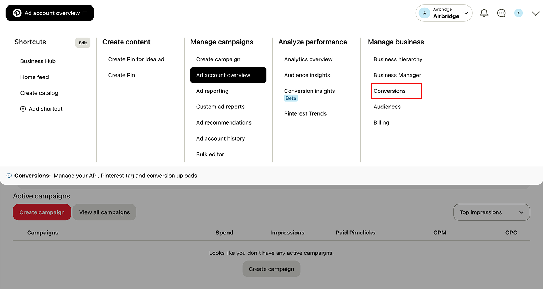Select Create Pin menu item
Viewport: 543px width, 289px height.
[122, 75]
